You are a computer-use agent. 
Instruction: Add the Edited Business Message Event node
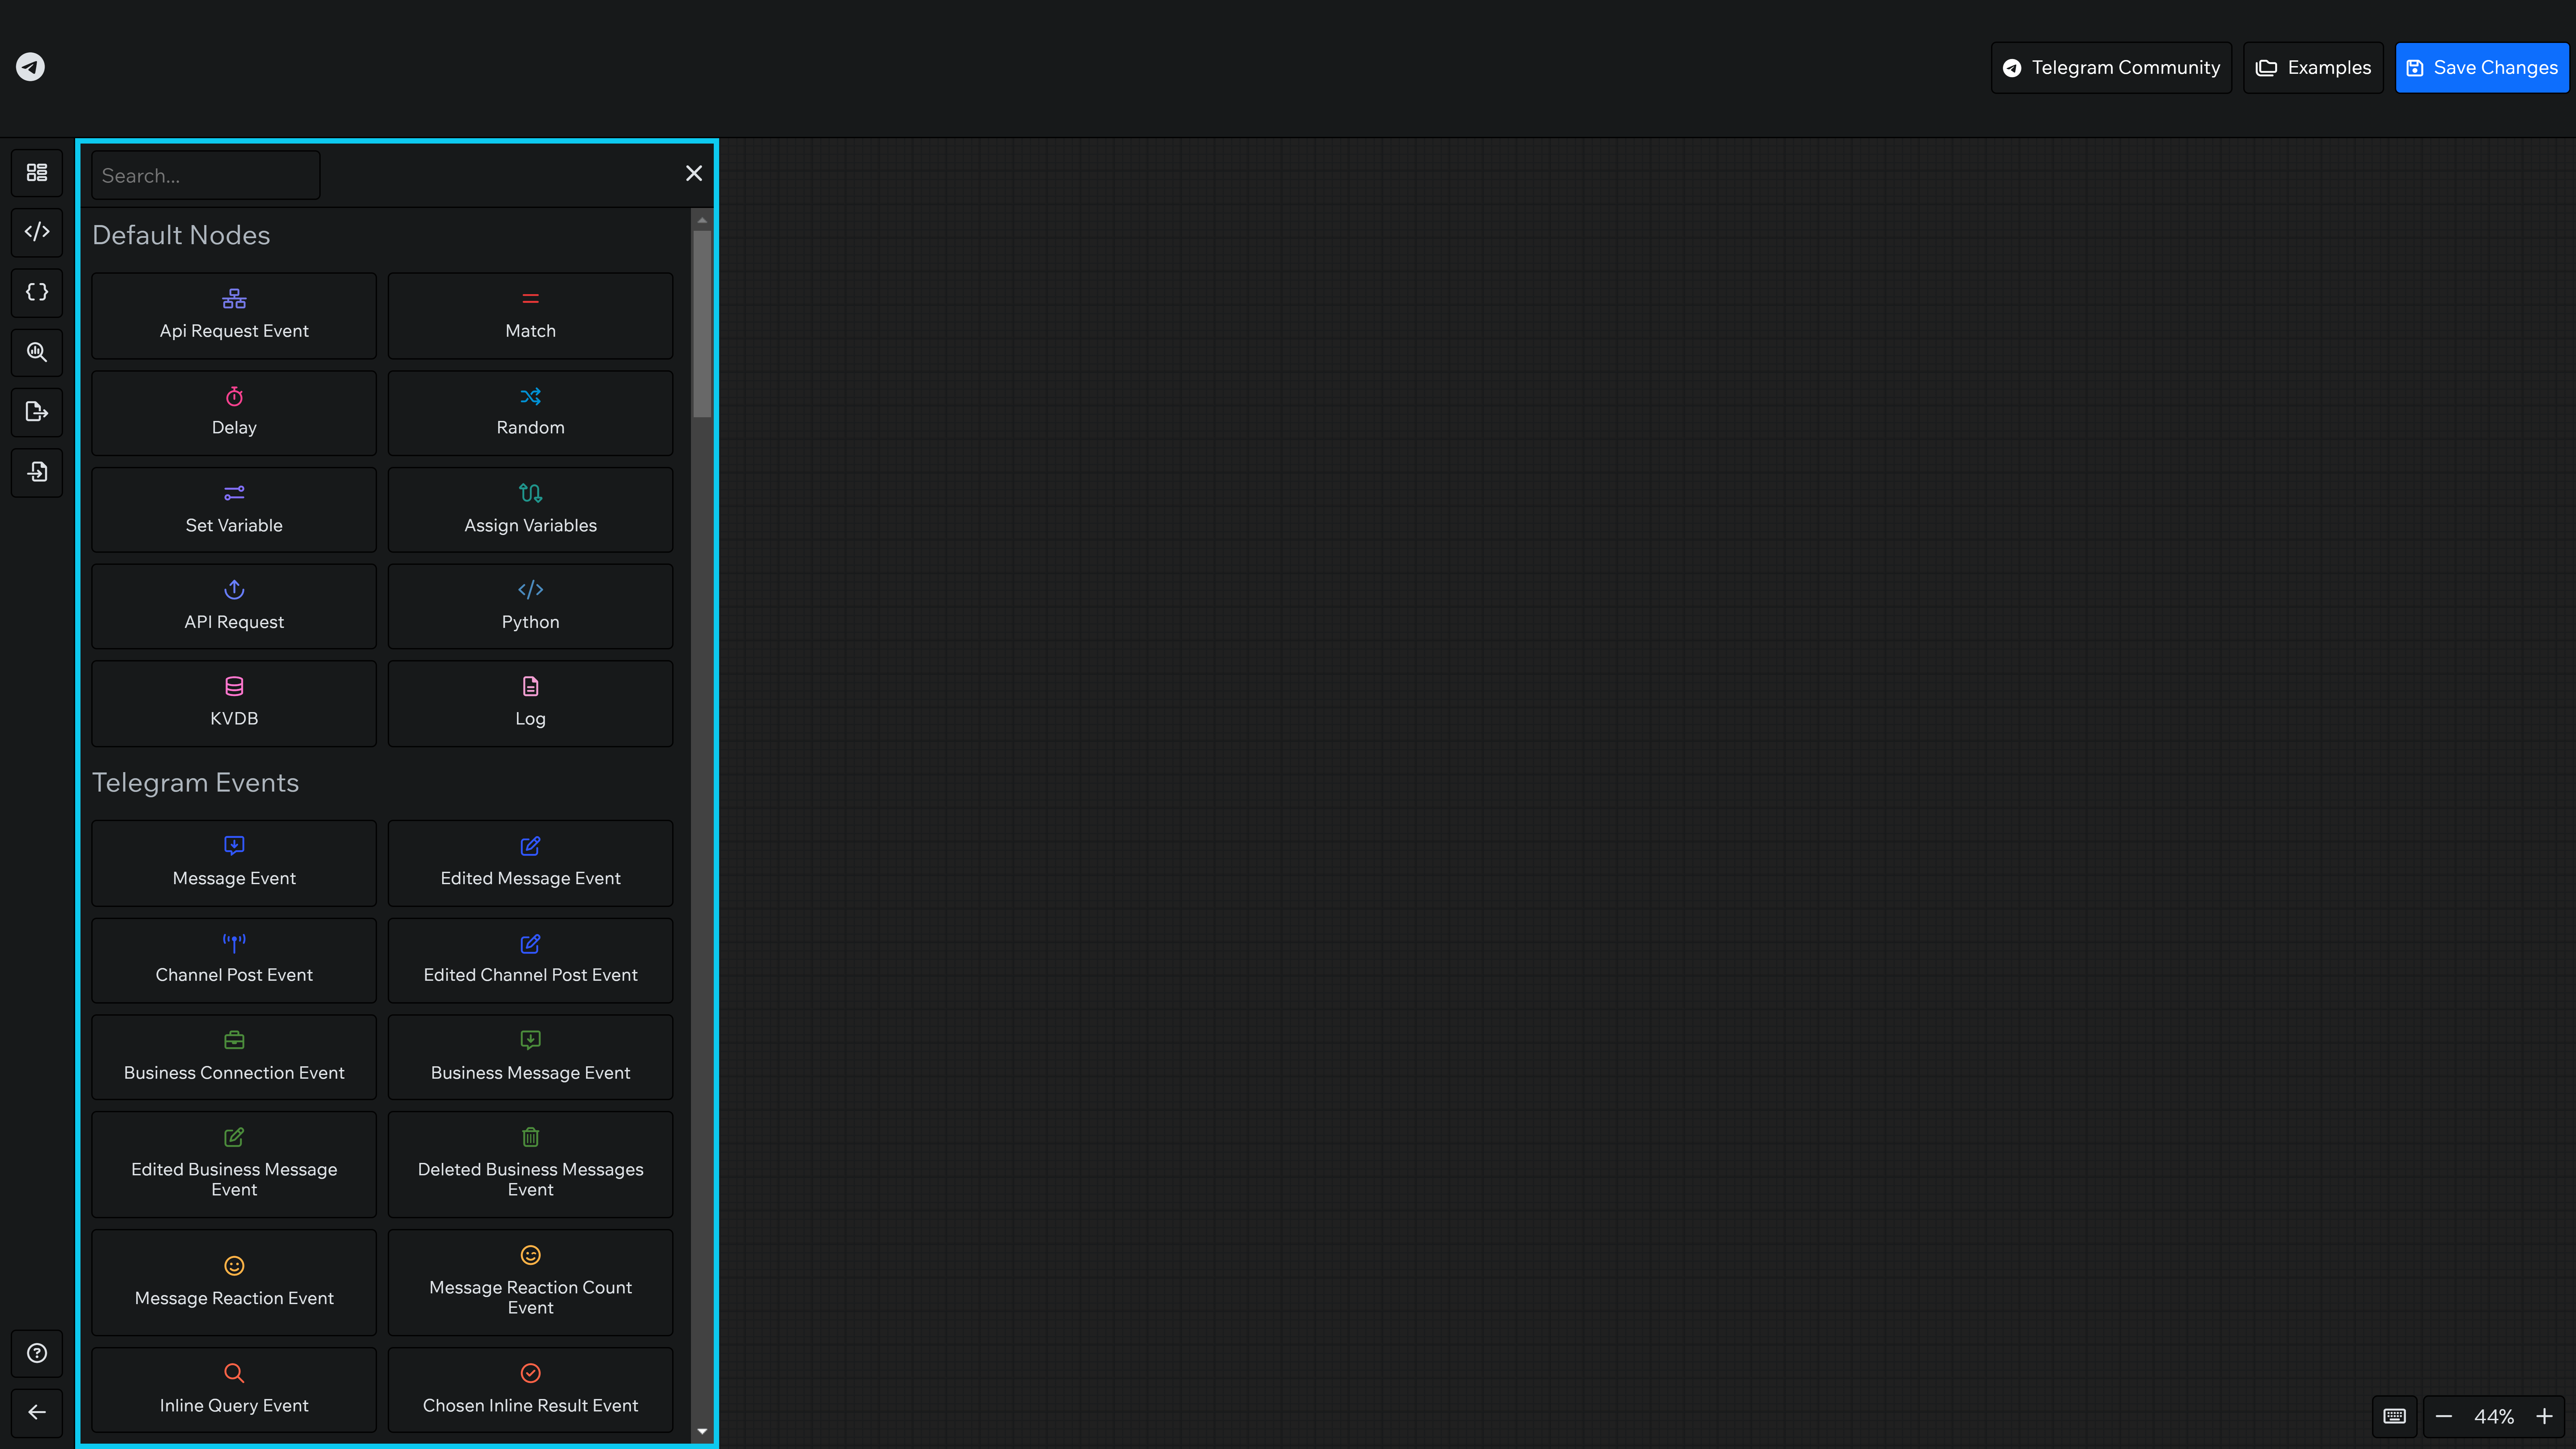click(234, 1164)
